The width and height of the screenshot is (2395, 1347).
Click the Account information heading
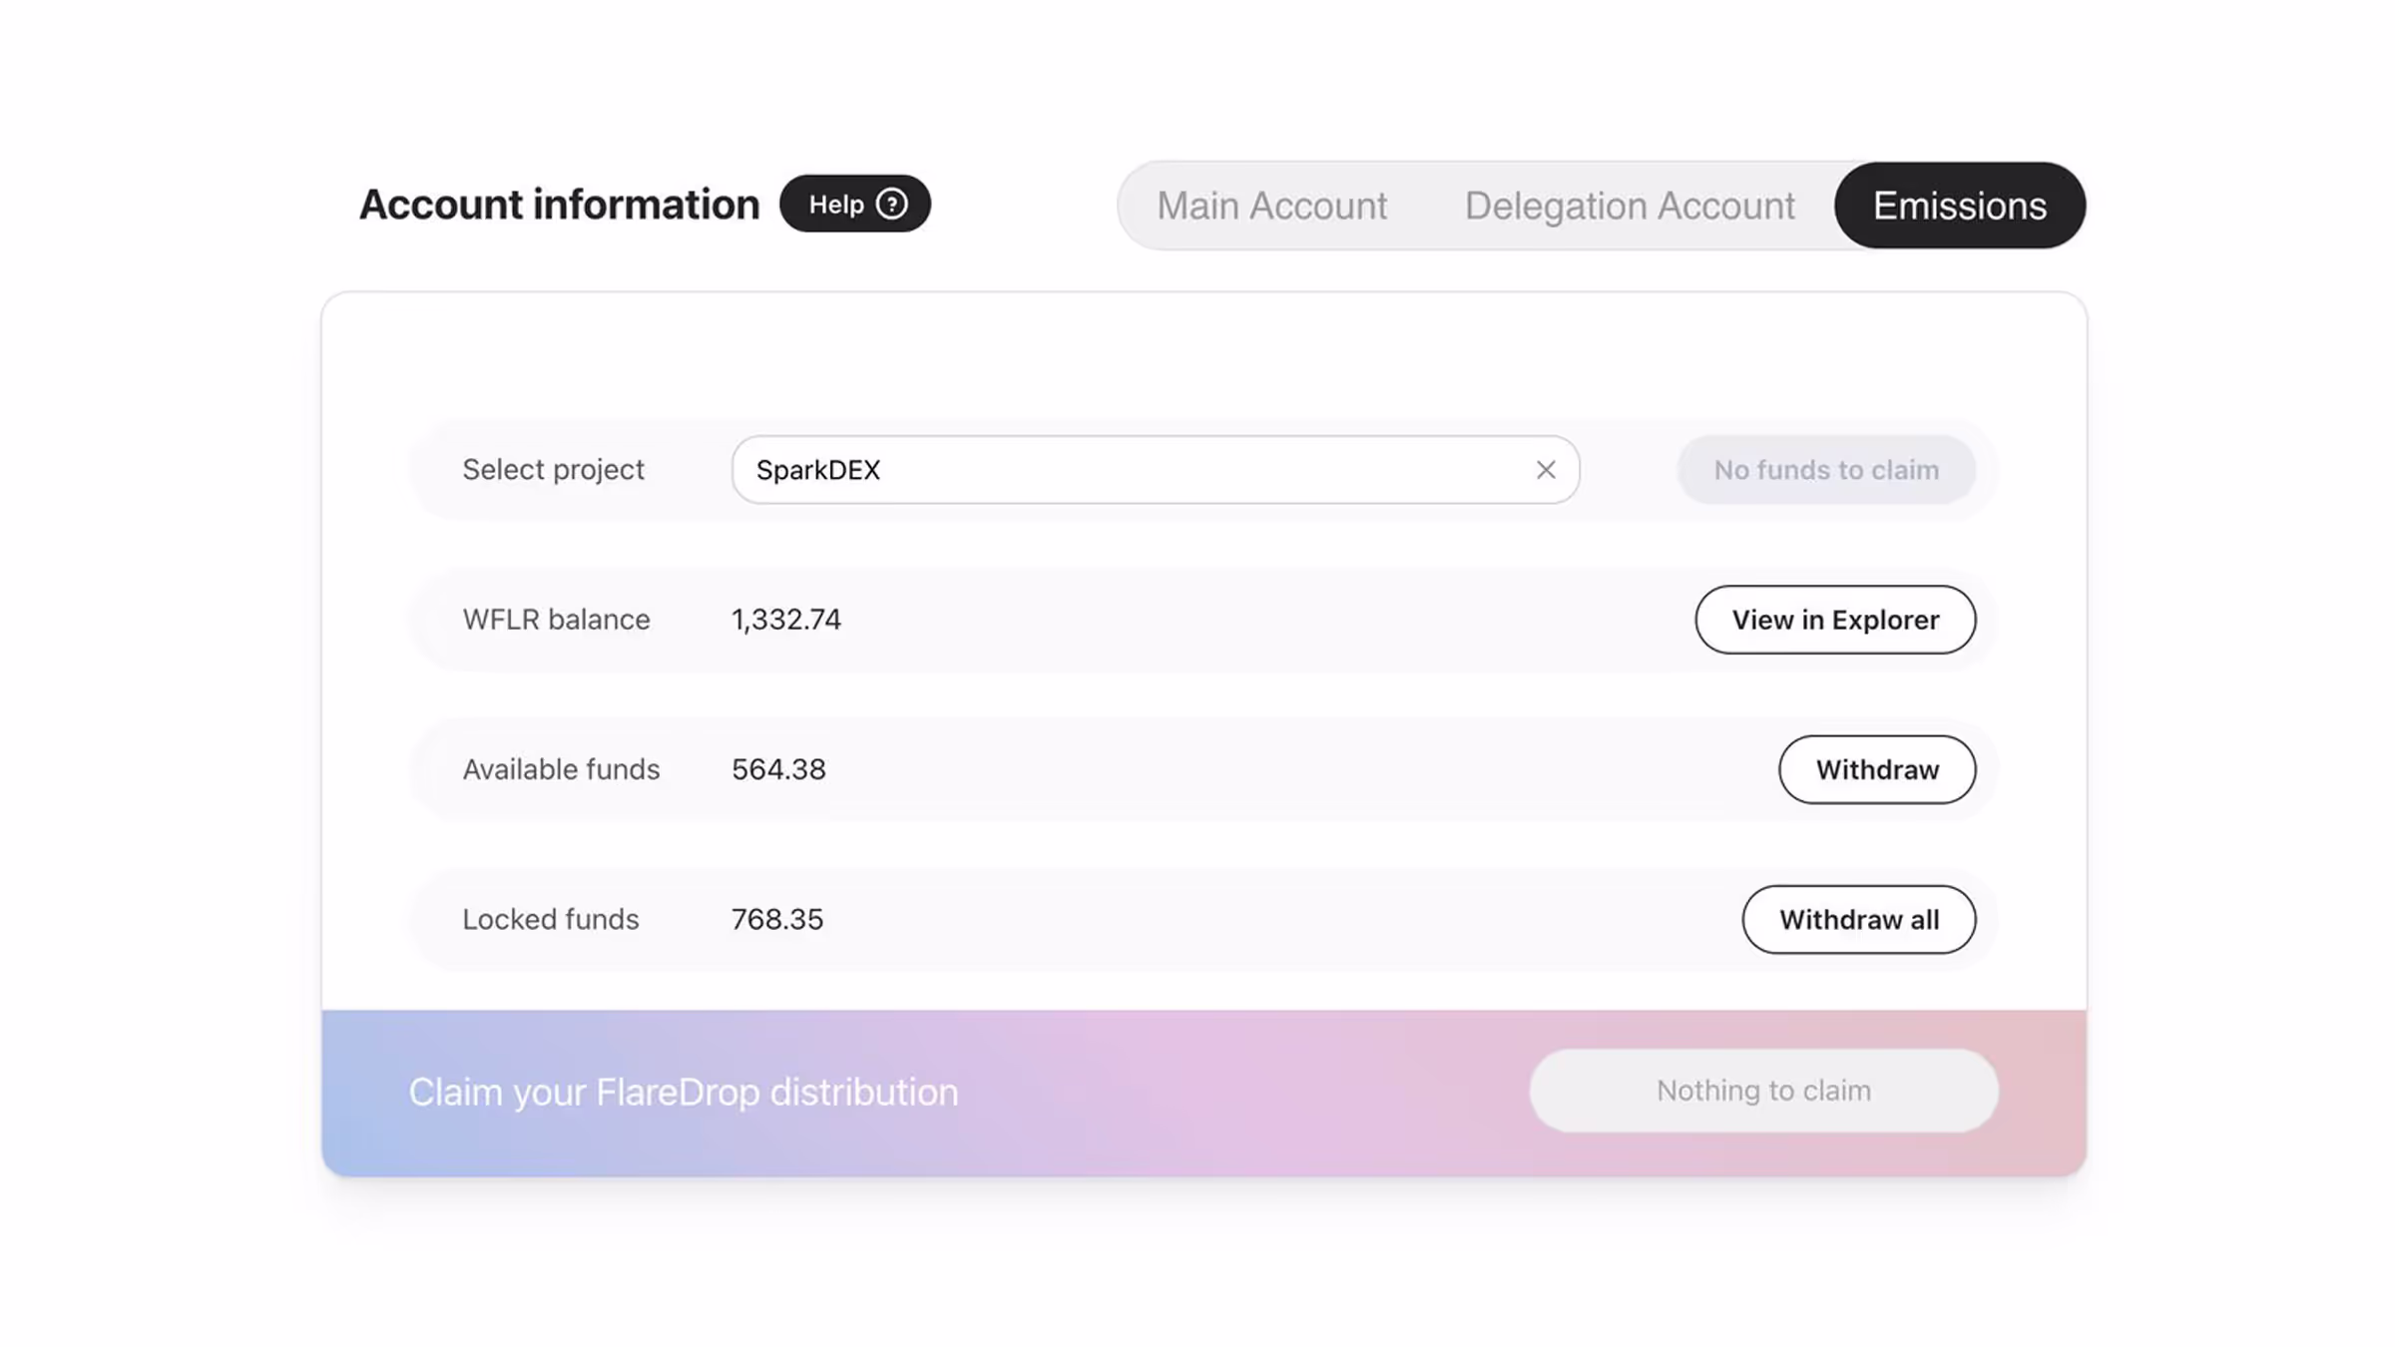point(559,205)
